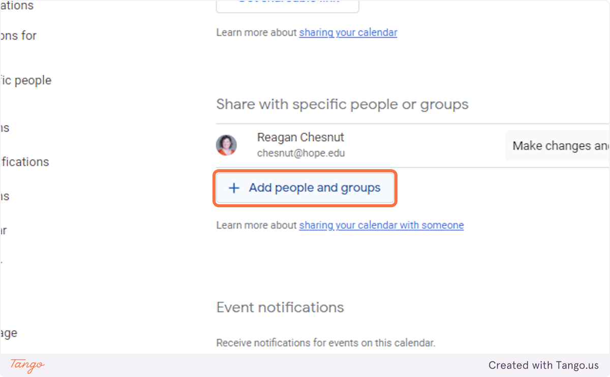
Task: Click the Reagan Chesnut name text
Action: (300, 137)
